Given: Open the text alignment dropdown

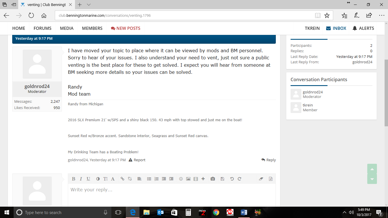Looking at the screenshot, I should 139,179.
